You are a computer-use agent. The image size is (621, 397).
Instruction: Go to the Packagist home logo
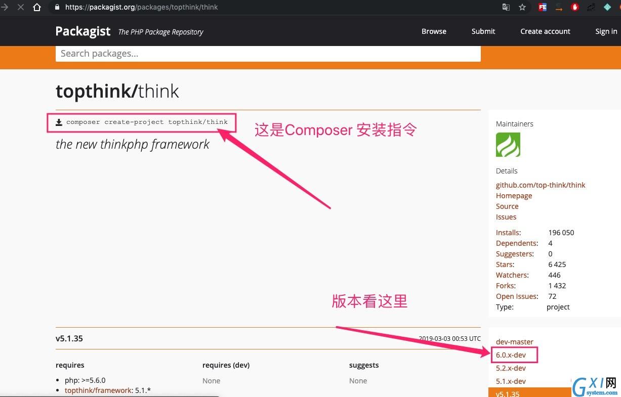click(x=83, y=31)
